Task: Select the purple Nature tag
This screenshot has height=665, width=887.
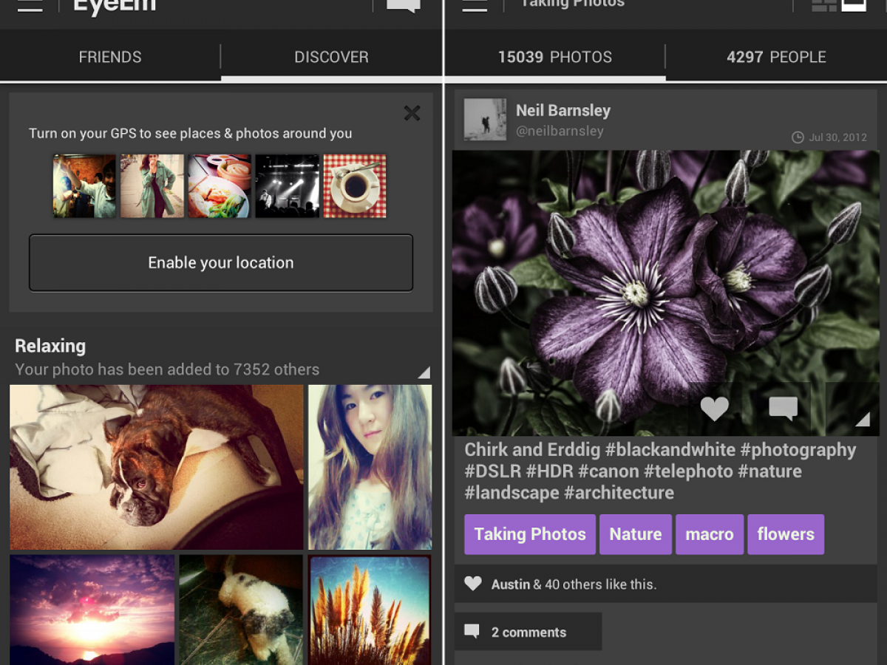Action: point(635,534)
